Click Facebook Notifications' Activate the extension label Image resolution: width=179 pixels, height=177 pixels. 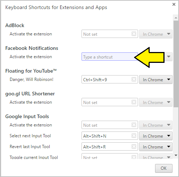pos(31,57)
